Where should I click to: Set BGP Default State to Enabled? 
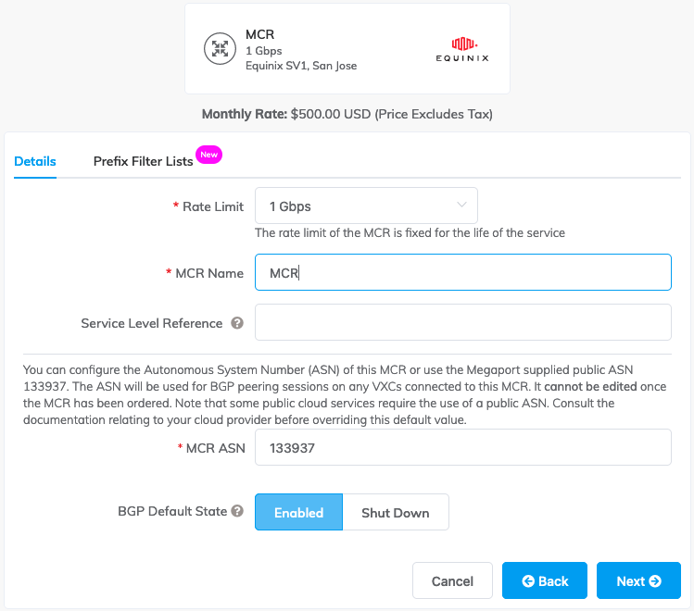pyautogui.click(x=298, y=512)
